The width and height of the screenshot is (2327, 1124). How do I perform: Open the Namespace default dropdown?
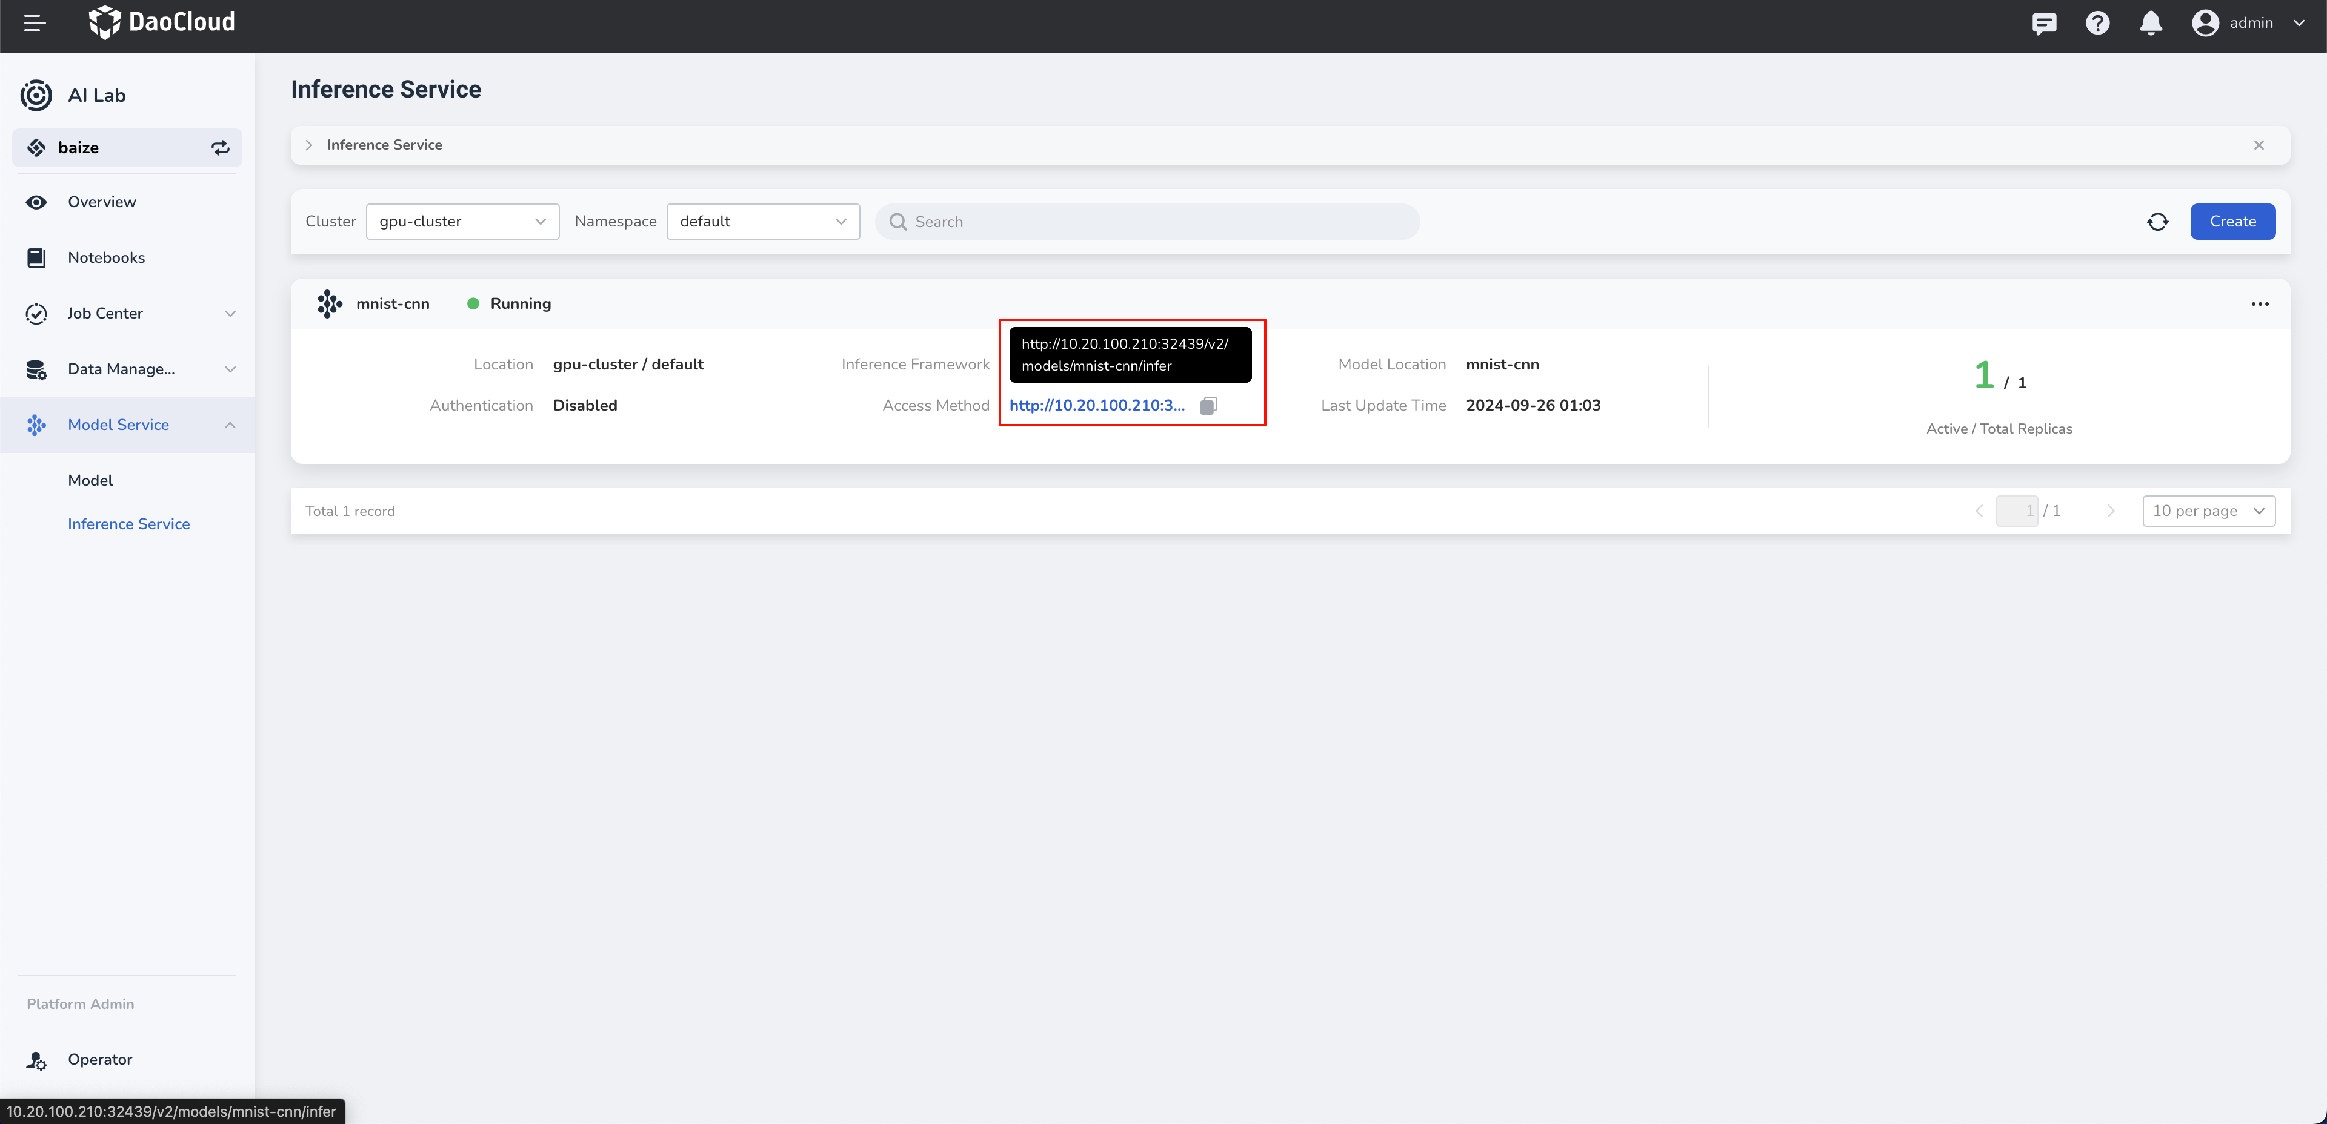[762, 221]
